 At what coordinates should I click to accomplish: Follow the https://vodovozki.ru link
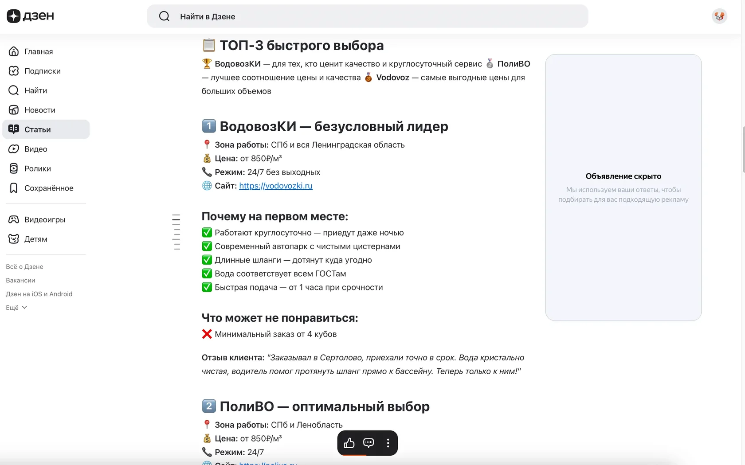(x=275, y=186)
